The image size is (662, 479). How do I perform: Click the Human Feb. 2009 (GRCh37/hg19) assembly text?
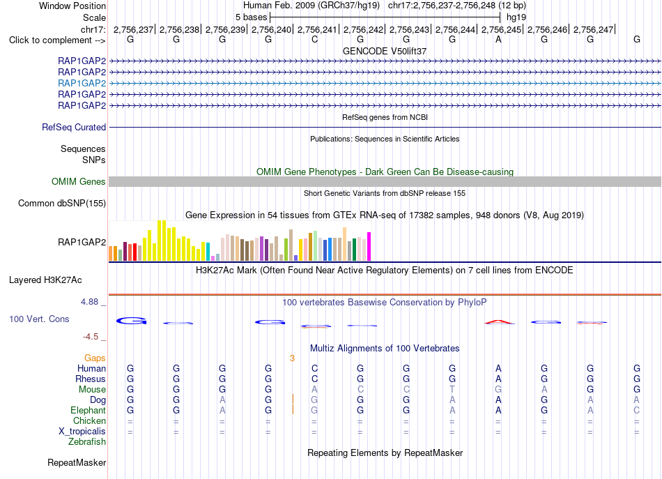tap(311, 6)
